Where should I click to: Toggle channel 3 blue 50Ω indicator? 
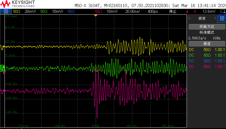(71, 12)
